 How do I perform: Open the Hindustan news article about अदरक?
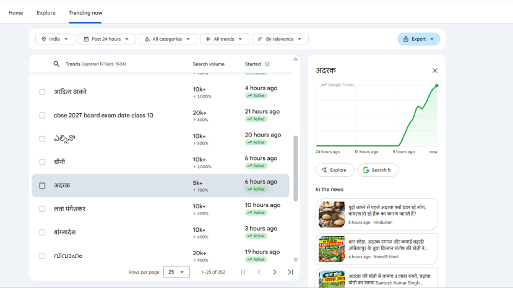tap(376, 214)
